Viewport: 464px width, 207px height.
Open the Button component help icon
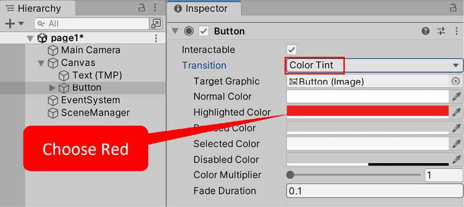(425, 31)
